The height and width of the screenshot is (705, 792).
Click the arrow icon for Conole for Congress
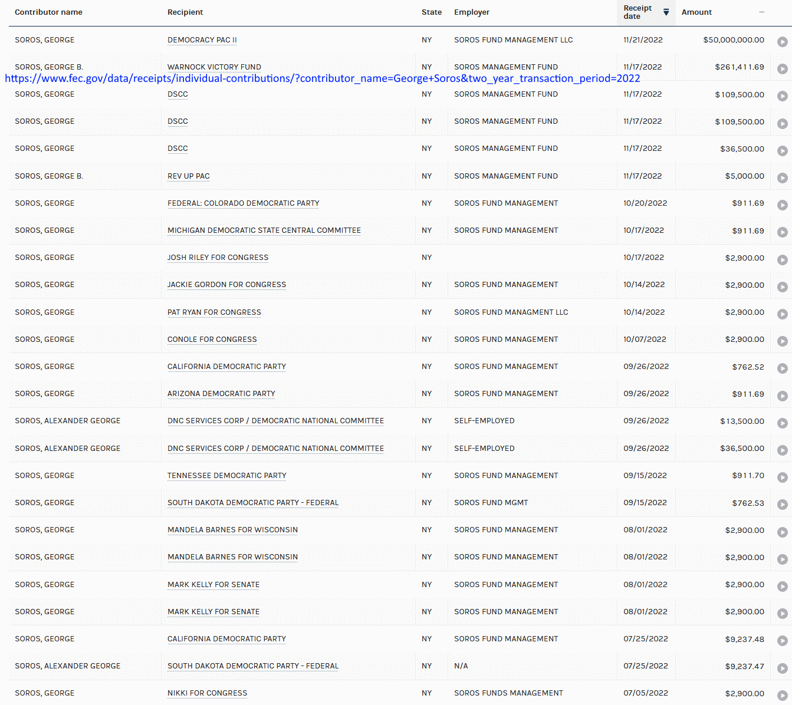pyautogui.click(x=782, y=341)
